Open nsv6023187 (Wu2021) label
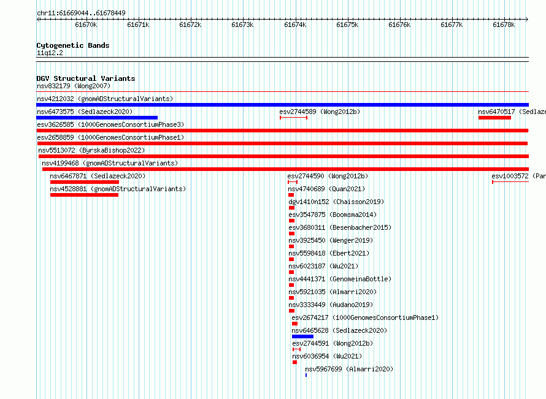This screenshot has width=546, height=399. tap(323, 266)
